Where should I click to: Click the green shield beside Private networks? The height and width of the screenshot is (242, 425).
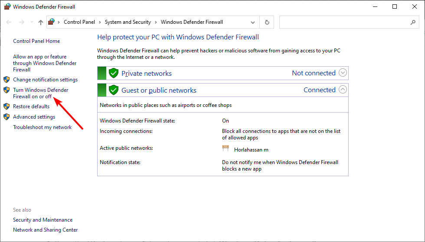pos(114,73)
